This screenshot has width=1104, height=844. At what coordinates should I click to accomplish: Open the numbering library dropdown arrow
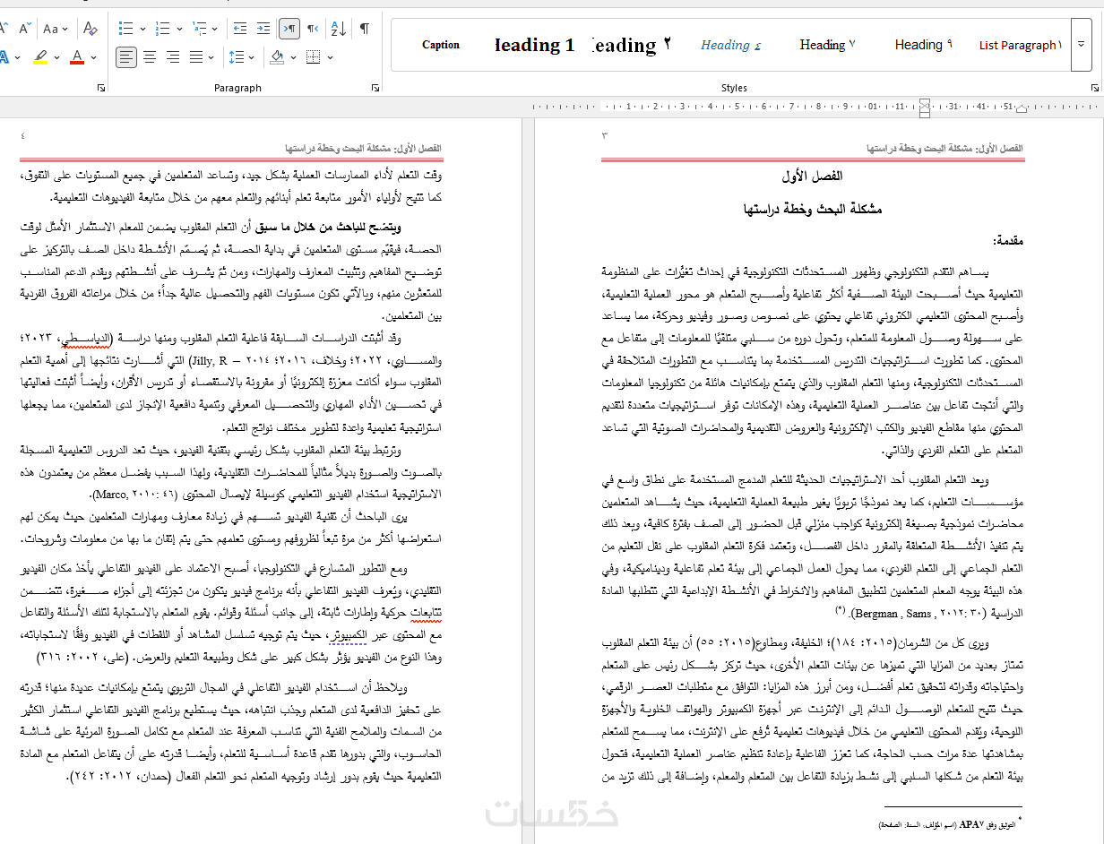click(179, 29)
